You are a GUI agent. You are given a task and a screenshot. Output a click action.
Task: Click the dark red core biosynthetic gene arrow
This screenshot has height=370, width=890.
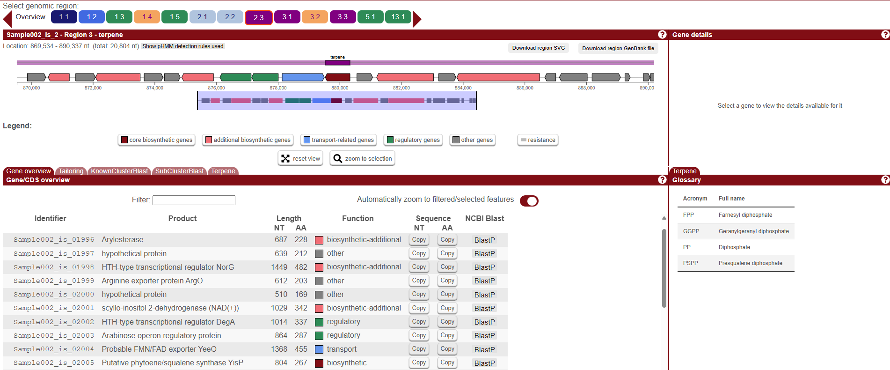338,77
